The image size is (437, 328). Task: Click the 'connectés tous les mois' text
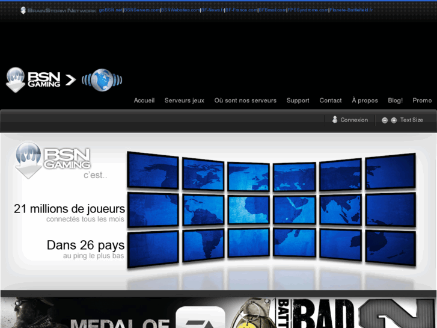click(x=85, y=219)
